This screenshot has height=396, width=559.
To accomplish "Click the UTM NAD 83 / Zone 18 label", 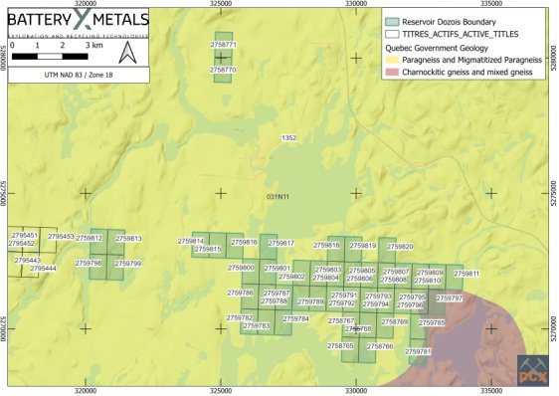I will (x=79, y=76).
